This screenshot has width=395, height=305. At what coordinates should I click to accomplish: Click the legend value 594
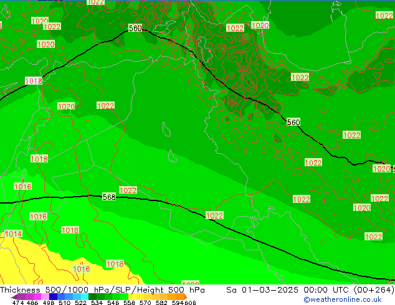coord(178,303)
